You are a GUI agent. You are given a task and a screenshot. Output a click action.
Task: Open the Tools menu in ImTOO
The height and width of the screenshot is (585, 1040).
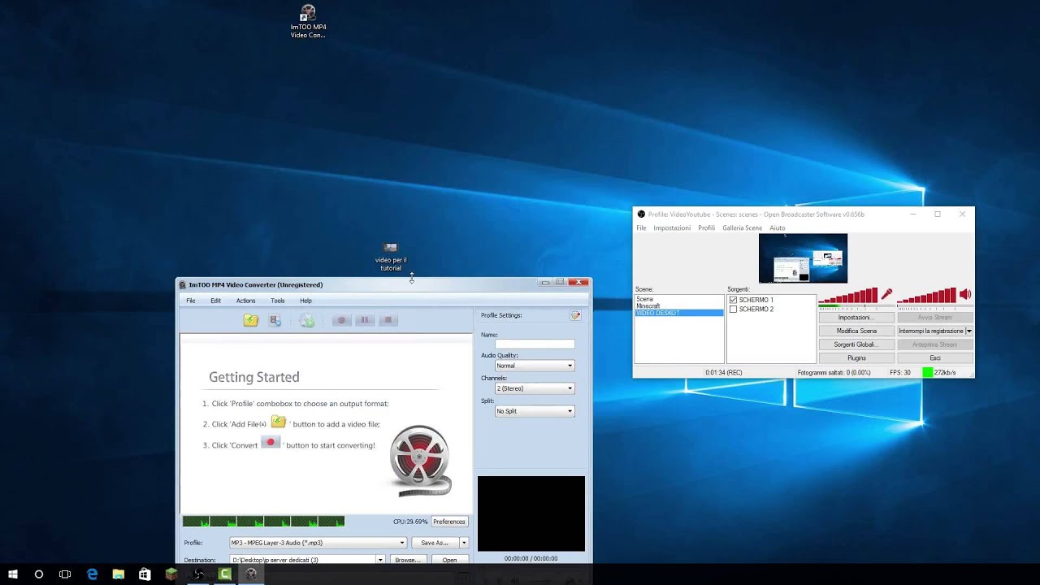278,301
